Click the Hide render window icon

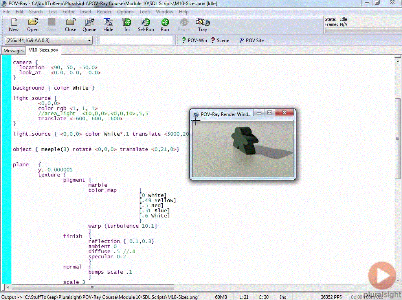tap(108, 25)
